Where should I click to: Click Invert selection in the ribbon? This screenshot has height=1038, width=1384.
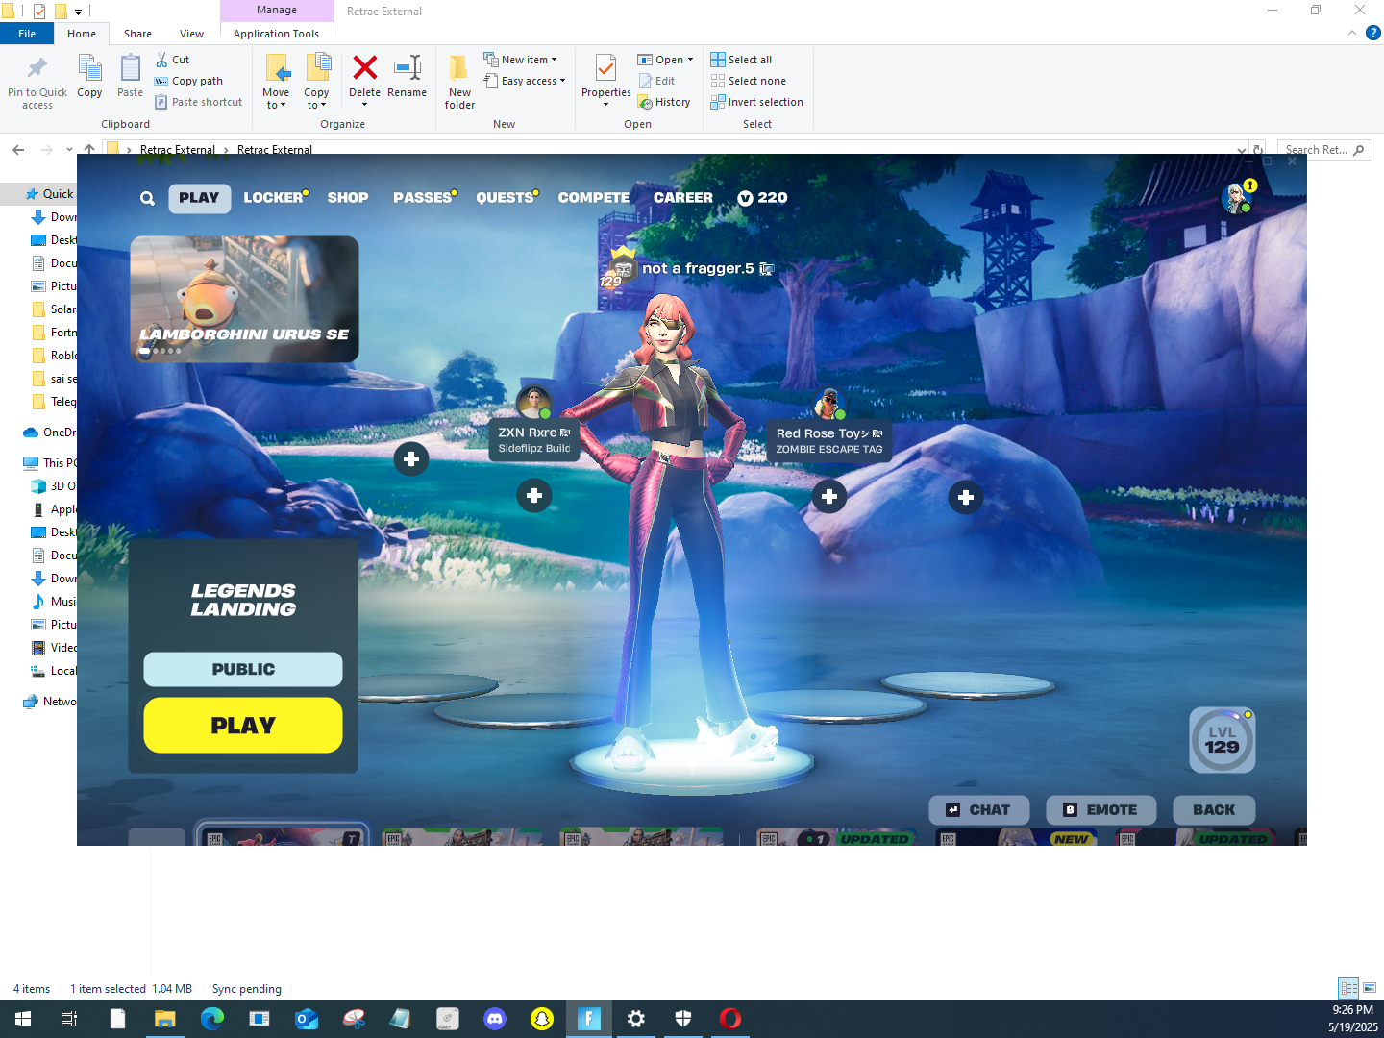[x=756, y=102]
